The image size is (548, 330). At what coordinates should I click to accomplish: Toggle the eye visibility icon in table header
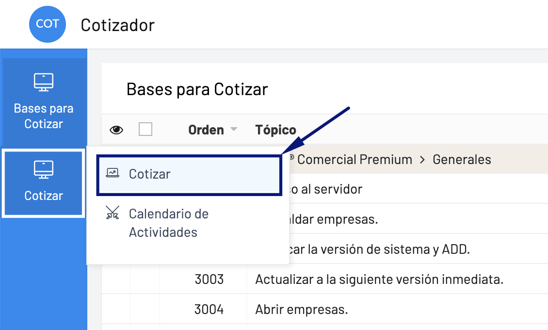click(116, 130)
